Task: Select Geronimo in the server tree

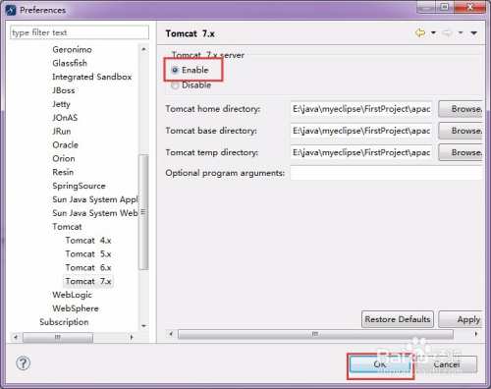Action: (72, 49)
